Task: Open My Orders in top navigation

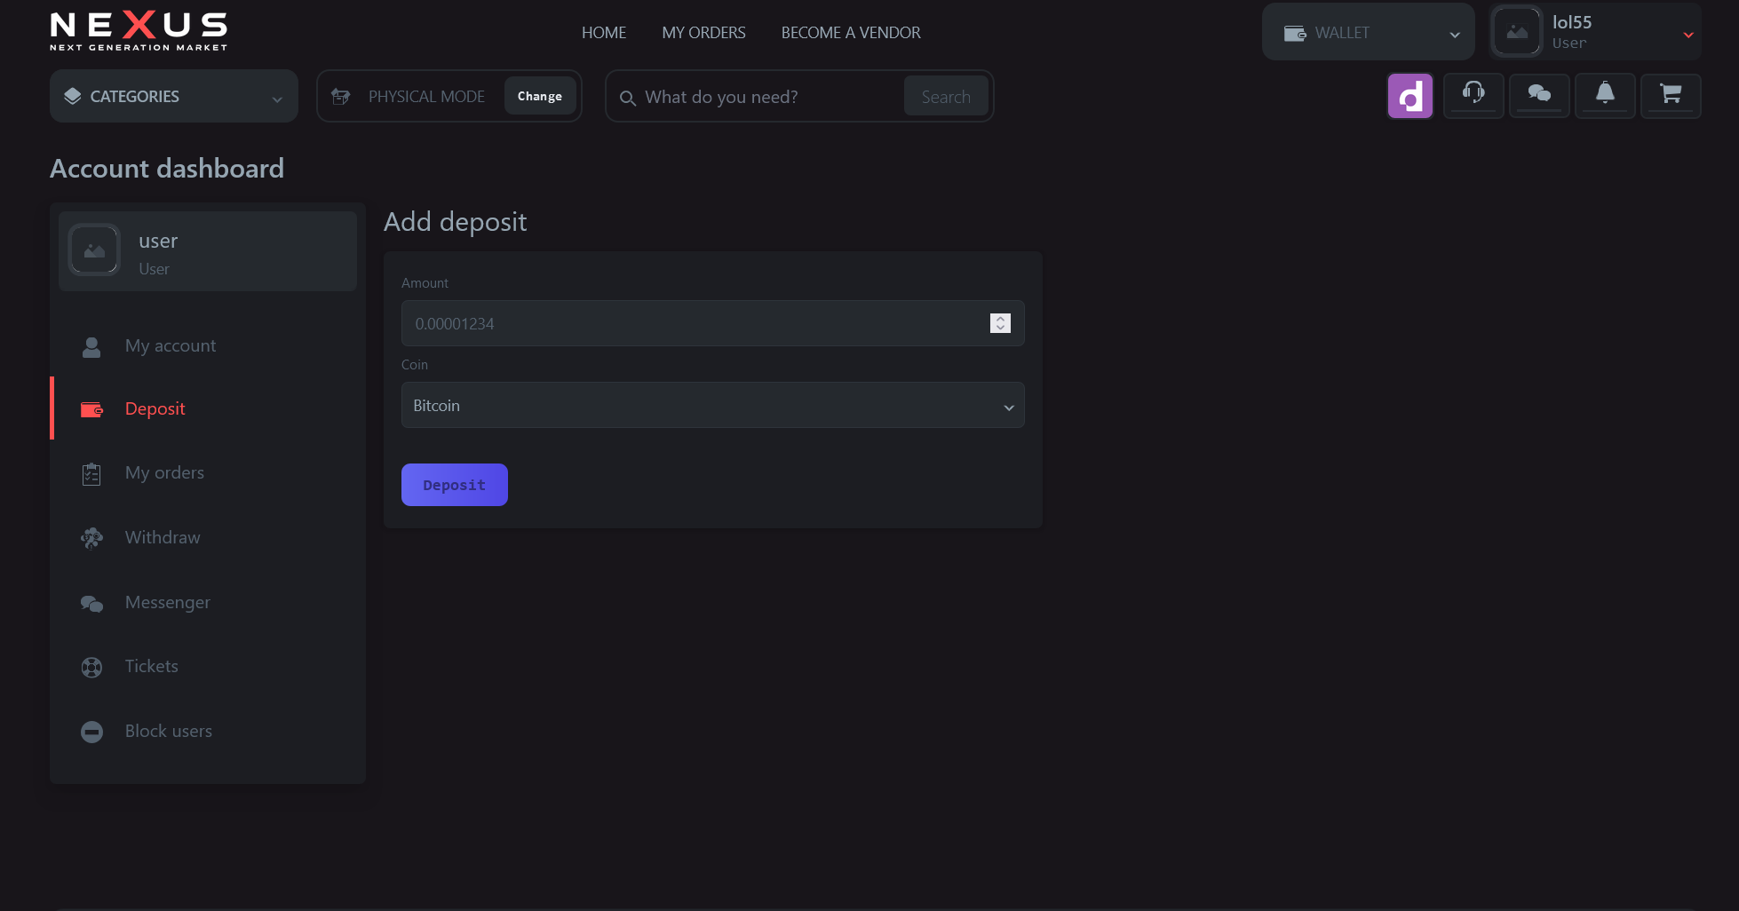Action: point(703,33)
